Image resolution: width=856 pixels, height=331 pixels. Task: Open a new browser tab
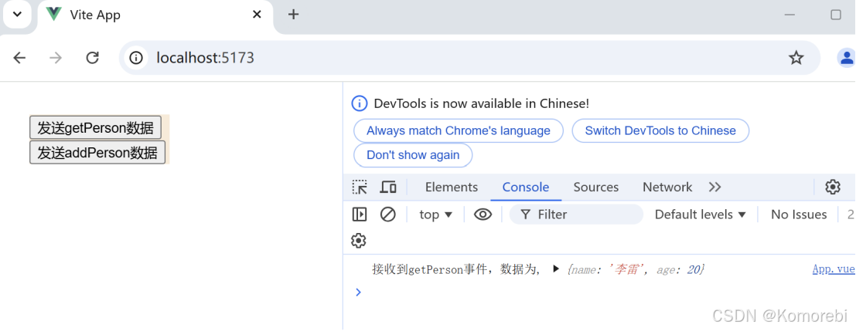pyautogui.click(x=293, y=14)
